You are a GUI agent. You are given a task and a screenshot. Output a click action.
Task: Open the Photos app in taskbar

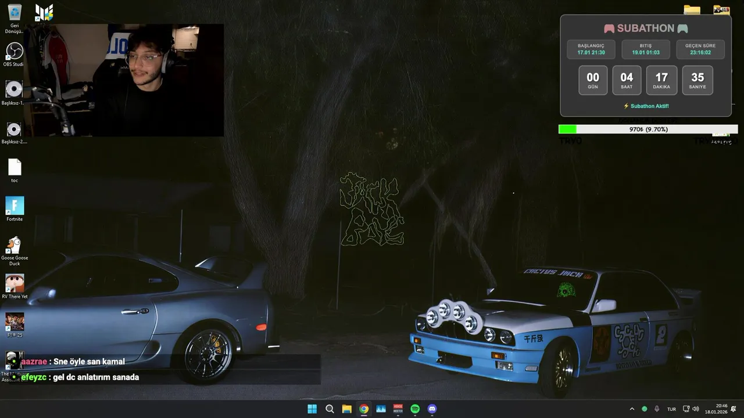(x=381, y=409)
